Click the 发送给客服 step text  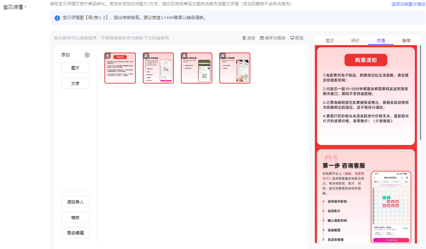335,240
